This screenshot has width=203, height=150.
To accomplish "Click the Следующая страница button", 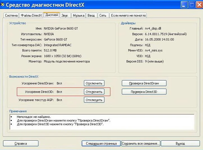I will coord(101,144).
